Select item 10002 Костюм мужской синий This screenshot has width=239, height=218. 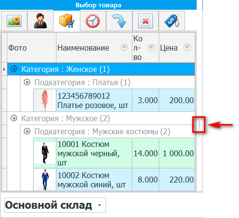coord(94,180)
